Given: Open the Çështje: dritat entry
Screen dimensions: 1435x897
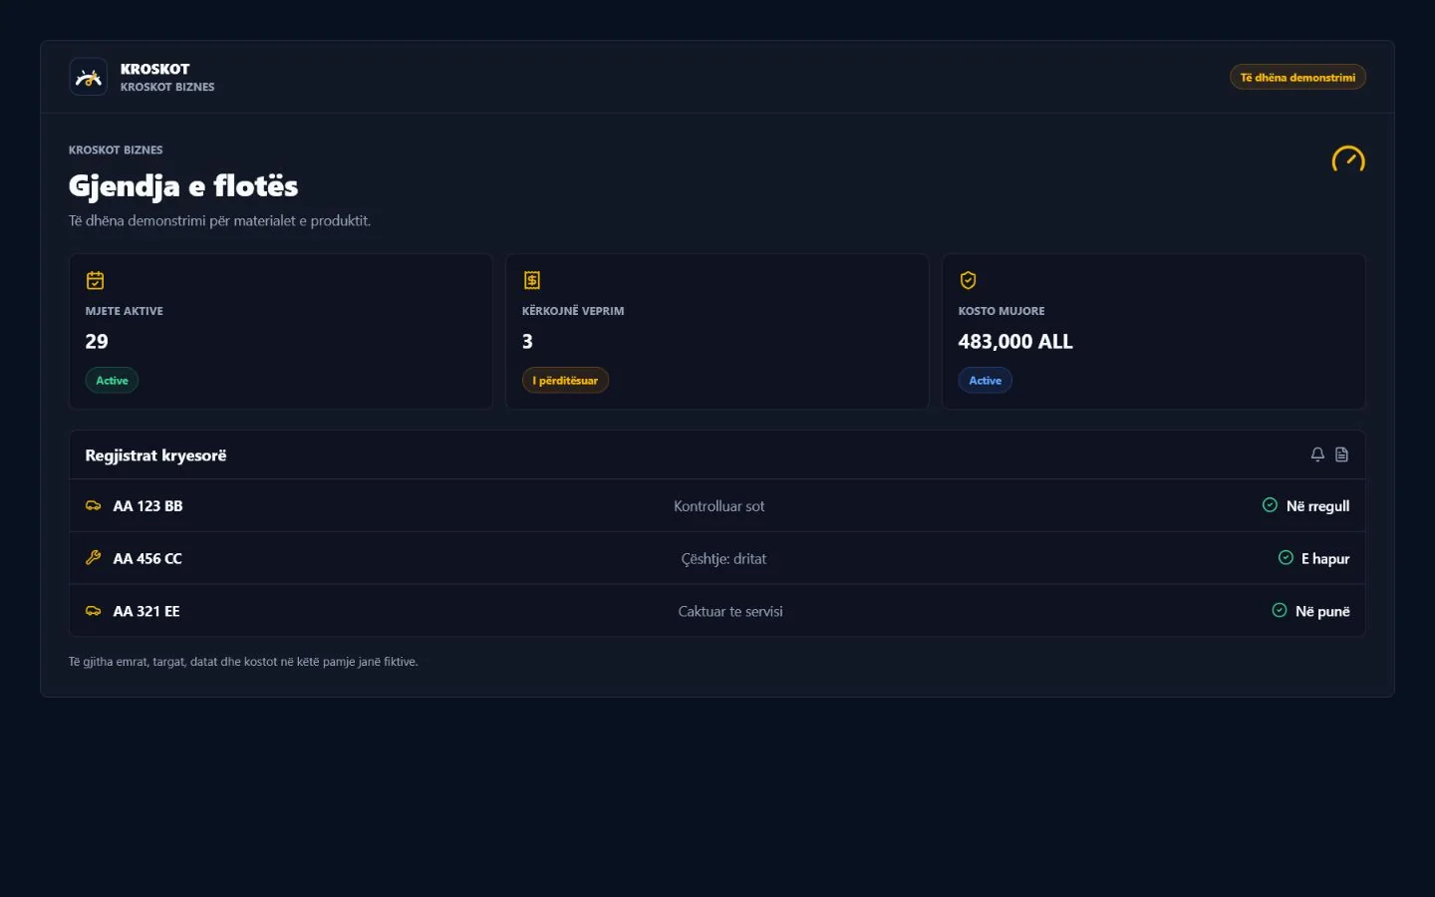Looking at the screenshot, I should click(x=723, y=559).
